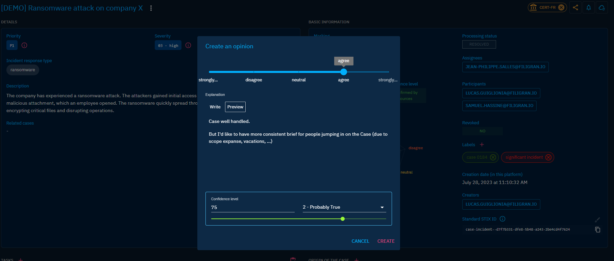Click info icon beside Standard STIX ID
The width and height of the screenshot is (614, 261).
coord(502,219)
